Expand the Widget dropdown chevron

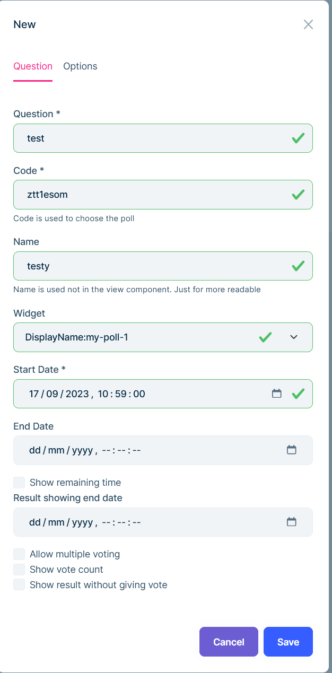click(294, 337)
